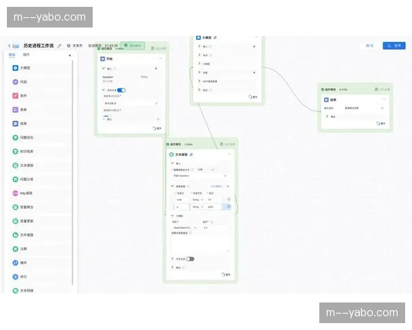Switch to the 基础 tab
412x330 pixels.
pyautogui.click(x=12, y=54)
